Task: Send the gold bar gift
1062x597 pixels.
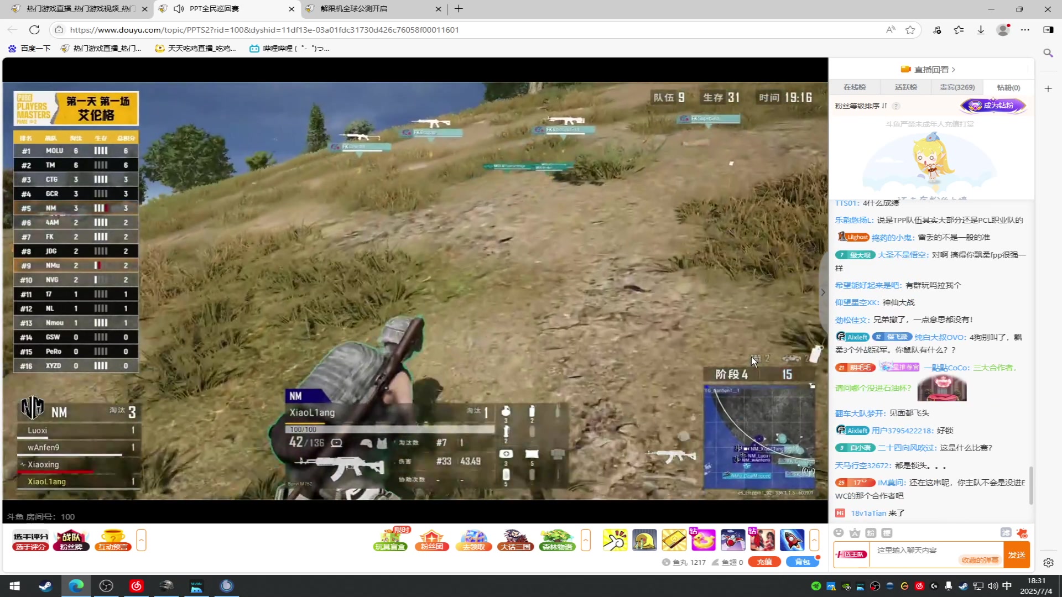Action: [674, 540]
